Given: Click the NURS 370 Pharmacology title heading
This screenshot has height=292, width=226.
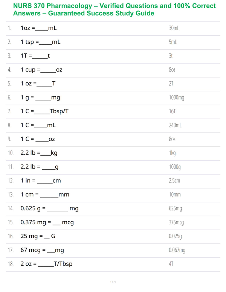Looking at the screenshot, I should click(114, 9).
